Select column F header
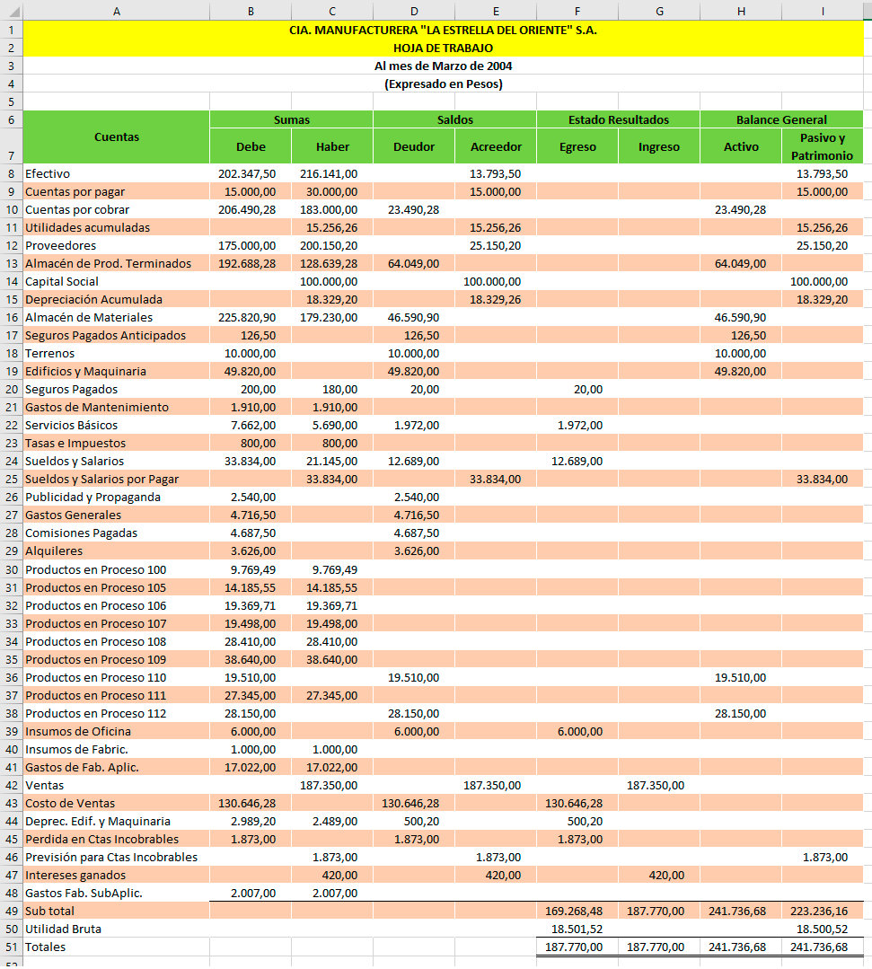The height and width of the screenshot is (969, 872). [577, 11]
